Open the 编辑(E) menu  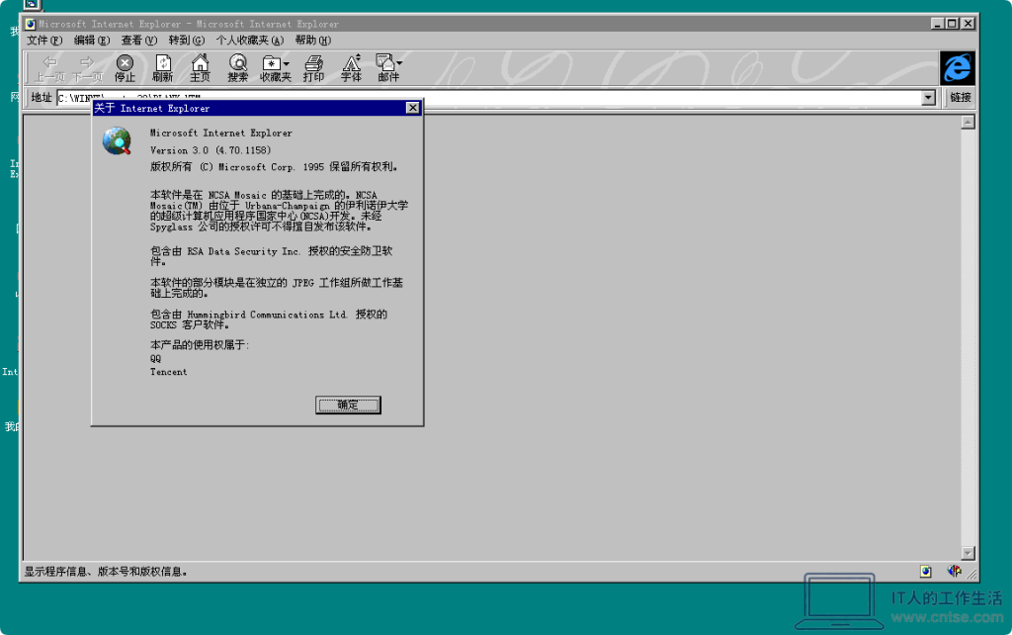92,40
